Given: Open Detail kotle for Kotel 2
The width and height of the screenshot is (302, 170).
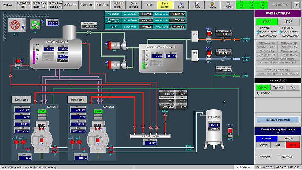Looking at the screenshot, I should click(x=77, y=100).
